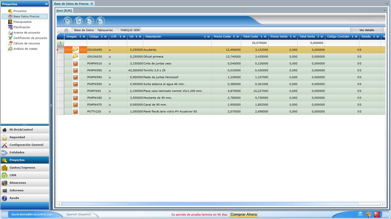The image size is (391, 219).
Task: Open Ayuda navigation section
Action: pyautogui.click(x=25, y=198)
